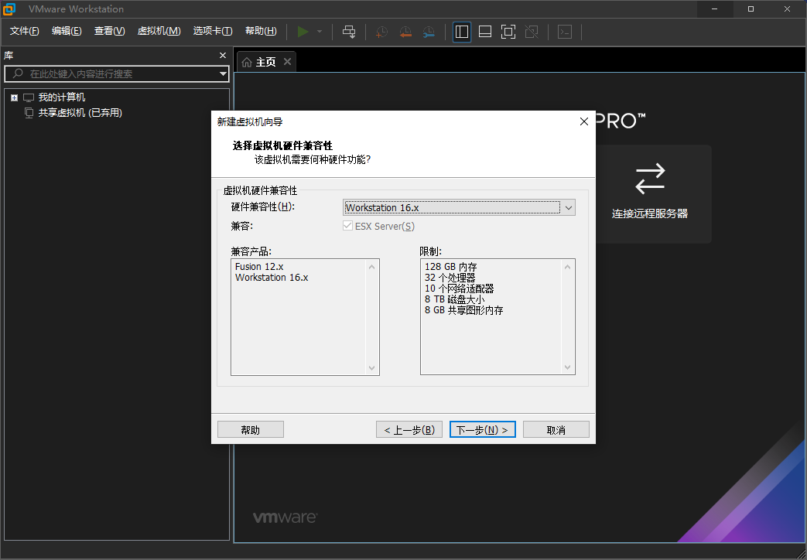Select 8 TB 磁盘大小 in 限制 list
The image size is (807, 560).
coord(454,299)
